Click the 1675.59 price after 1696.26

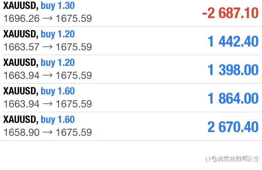74,18
